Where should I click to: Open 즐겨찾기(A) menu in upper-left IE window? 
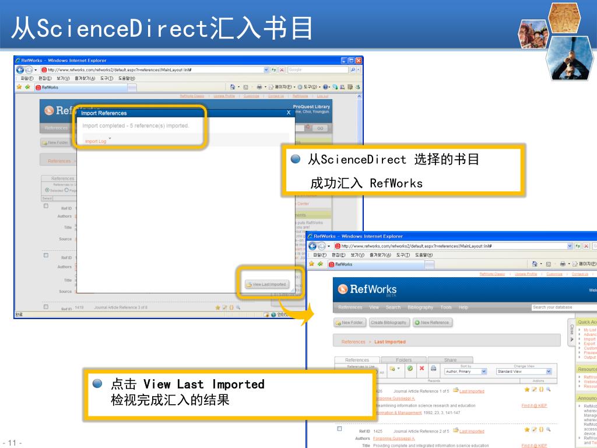85,78
